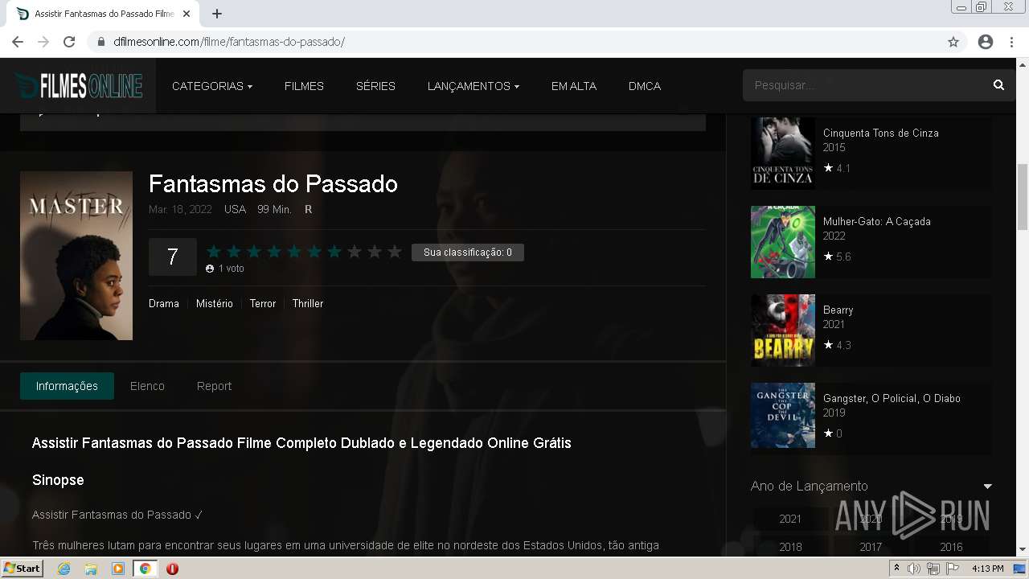Click the Bearry poster thumbnail
Image resolution: width=1029 pixels, height=579 pixels.
tap(783, 331)
